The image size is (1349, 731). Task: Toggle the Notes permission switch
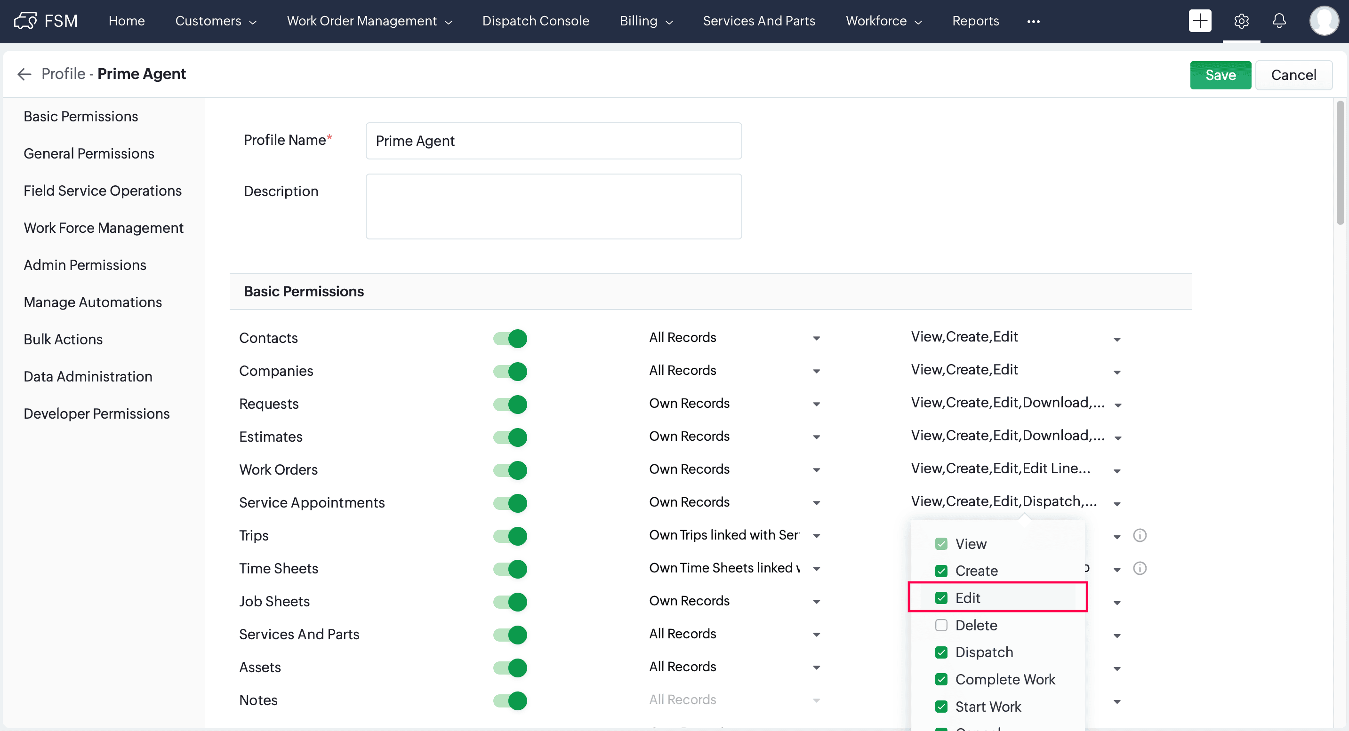(x=510, y=701)
